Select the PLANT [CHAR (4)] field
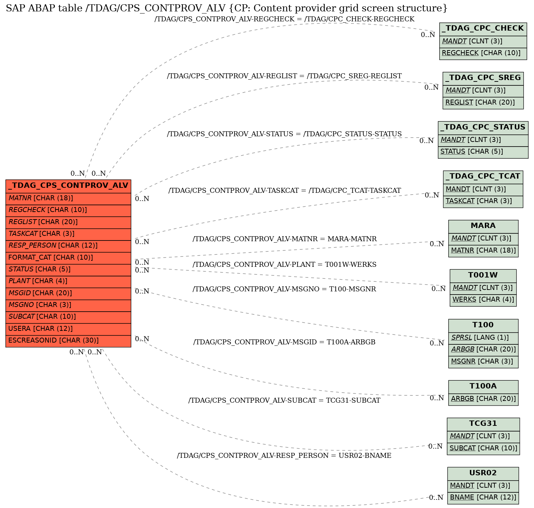 pyautogui.click(x=68, y=282)
